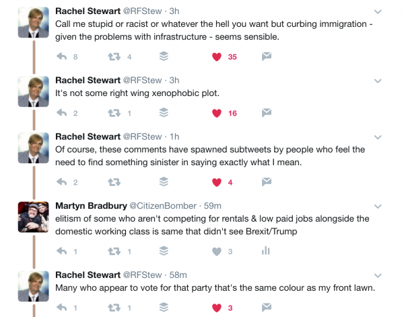Screen dimensions: 404x317
Task: Send the 'front lawn' tweet via direct message
Action: pos(266,307)
